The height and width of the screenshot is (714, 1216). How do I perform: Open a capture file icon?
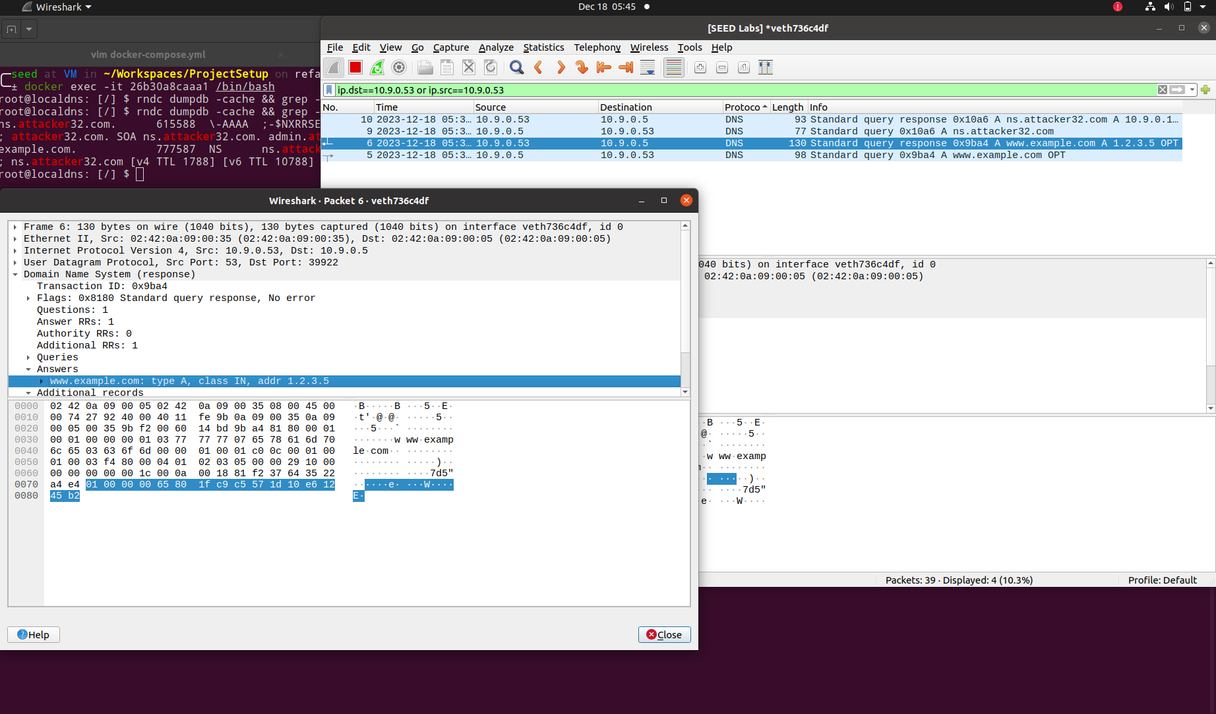pos(425,67)
